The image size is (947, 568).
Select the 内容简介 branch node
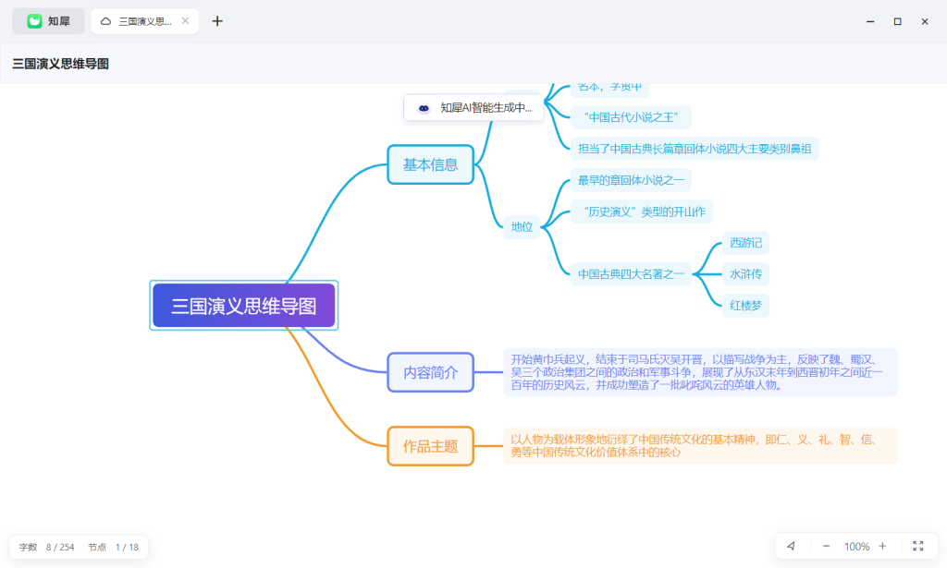pos(431,372)
